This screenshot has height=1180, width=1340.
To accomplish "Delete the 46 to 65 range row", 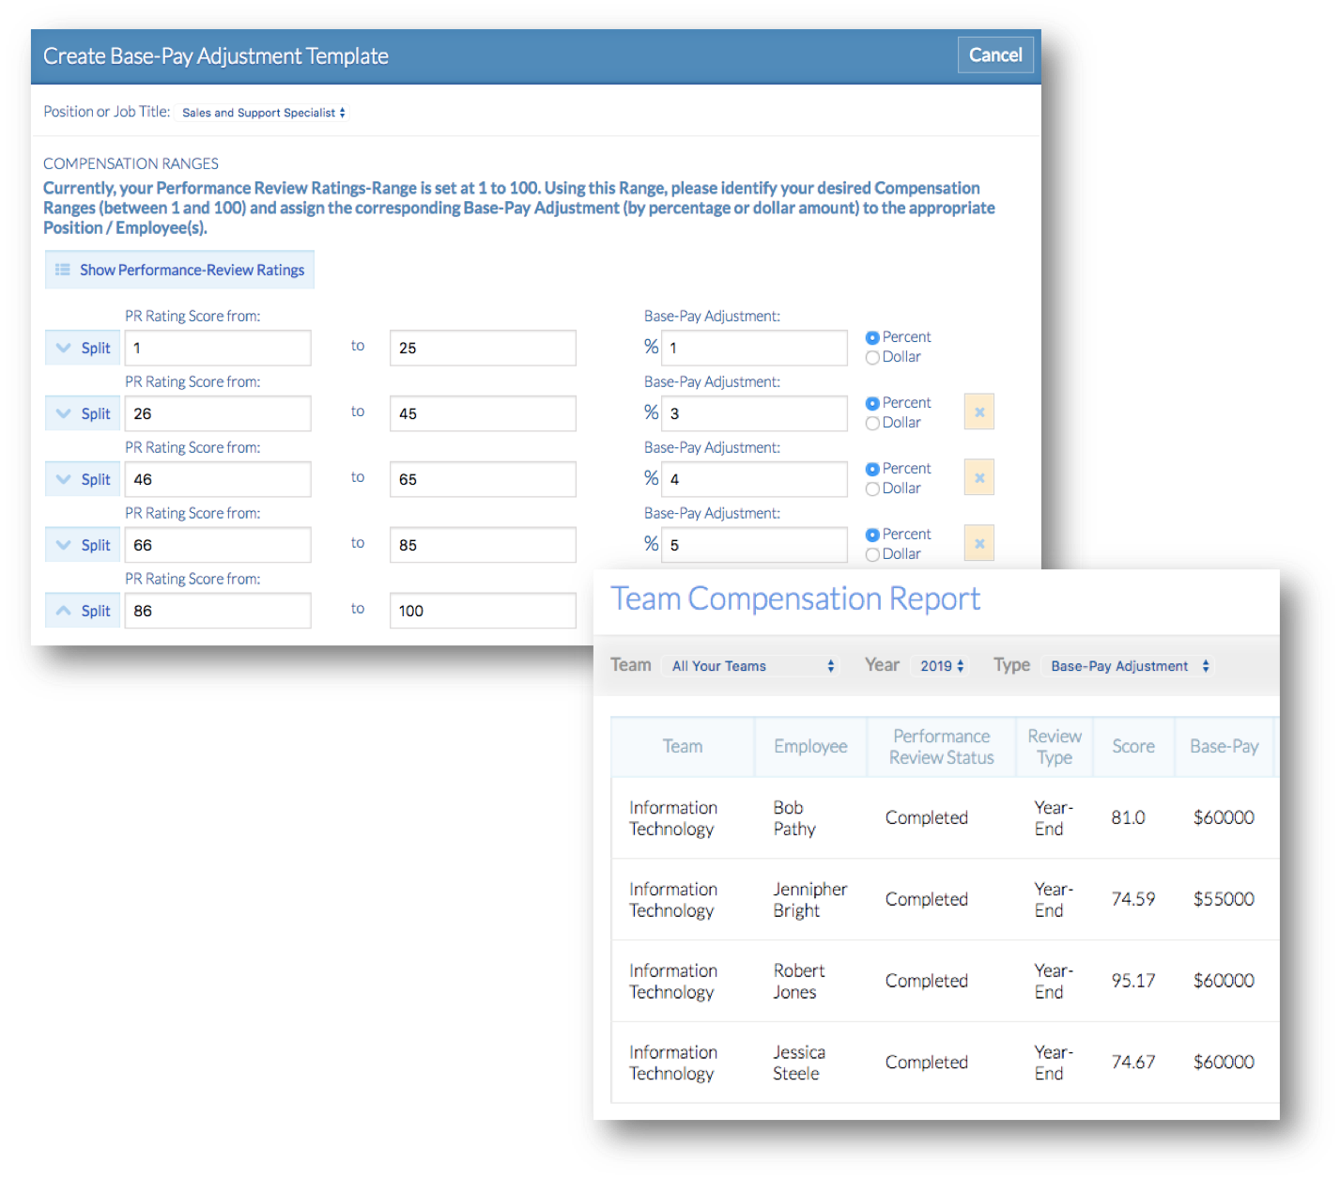I will click(x=978, y=478).
